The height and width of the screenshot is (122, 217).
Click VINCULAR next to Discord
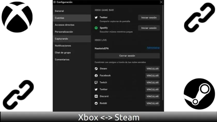(x=152, y=96)
